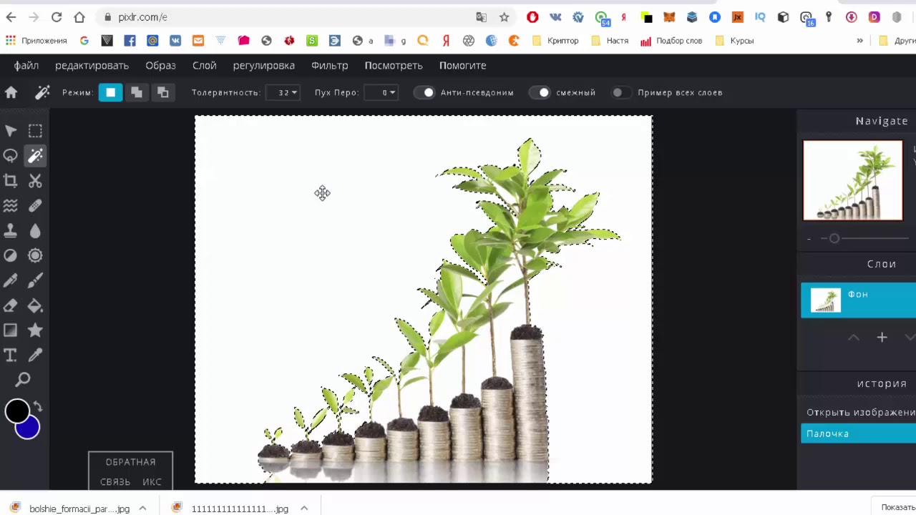Open the blue background color swatch
Viewport: 916px width, 515px height.
click(28, 428)
